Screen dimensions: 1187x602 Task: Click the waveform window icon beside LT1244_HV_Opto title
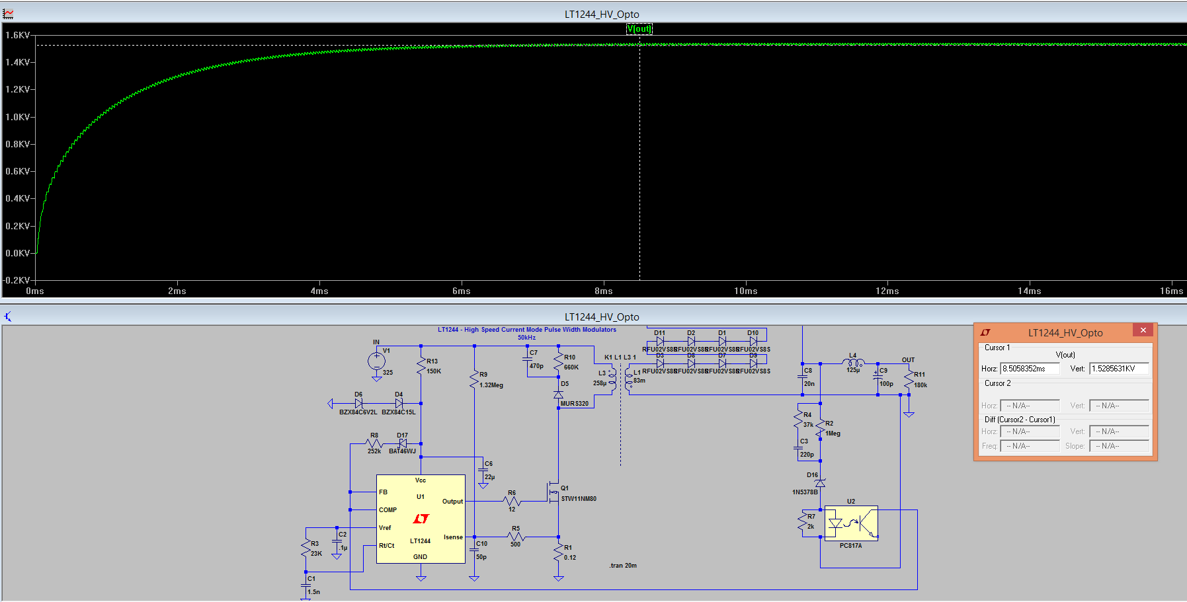8,14
